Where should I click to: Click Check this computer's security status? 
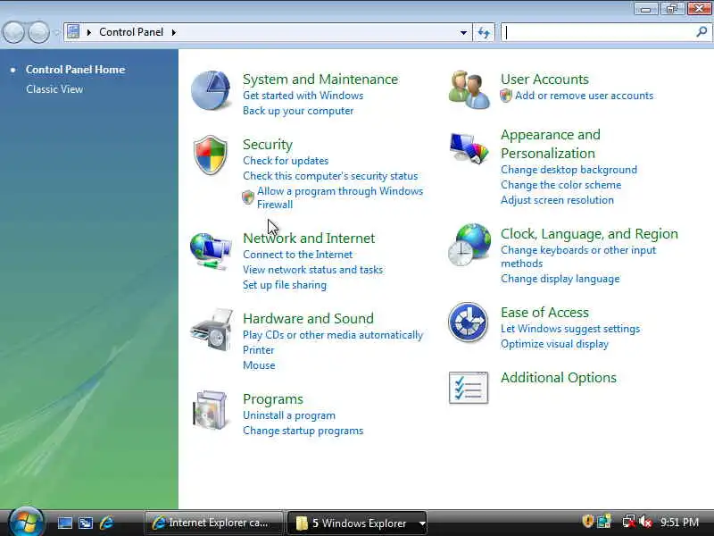click(330, 175)
